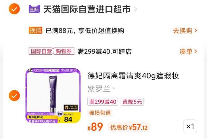The width and height of the screenshot is (207, 139).
Task: Open the ×1 quantity selector
Action: click(190, 126)
